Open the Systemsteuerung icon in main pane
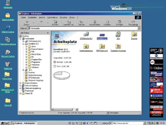 86,47
